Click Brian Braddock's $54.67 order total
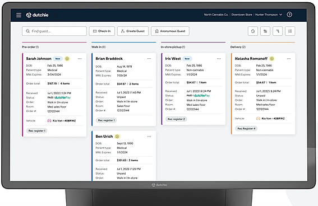Image resolution: width=318 pixels, height=206 pixels. (121, 84)
